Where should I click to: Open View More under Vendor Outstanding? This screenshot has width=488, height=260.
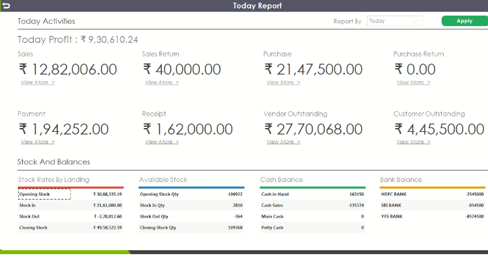283,142
